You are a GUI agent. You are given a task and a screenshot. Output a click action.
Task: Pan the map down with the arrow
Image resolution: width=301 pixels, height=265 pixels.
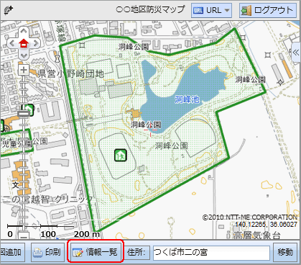point(24,55)
